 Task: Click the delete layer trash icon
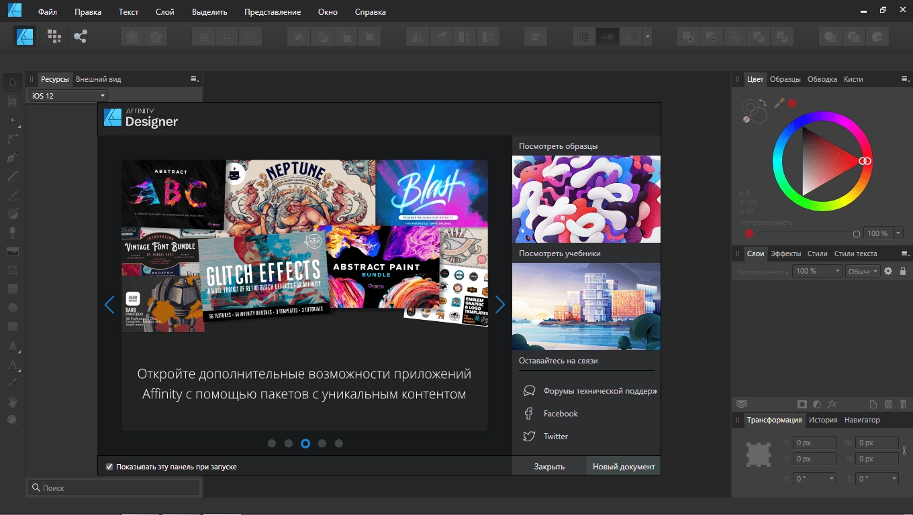pyautogui.click(x=903, y=404)
